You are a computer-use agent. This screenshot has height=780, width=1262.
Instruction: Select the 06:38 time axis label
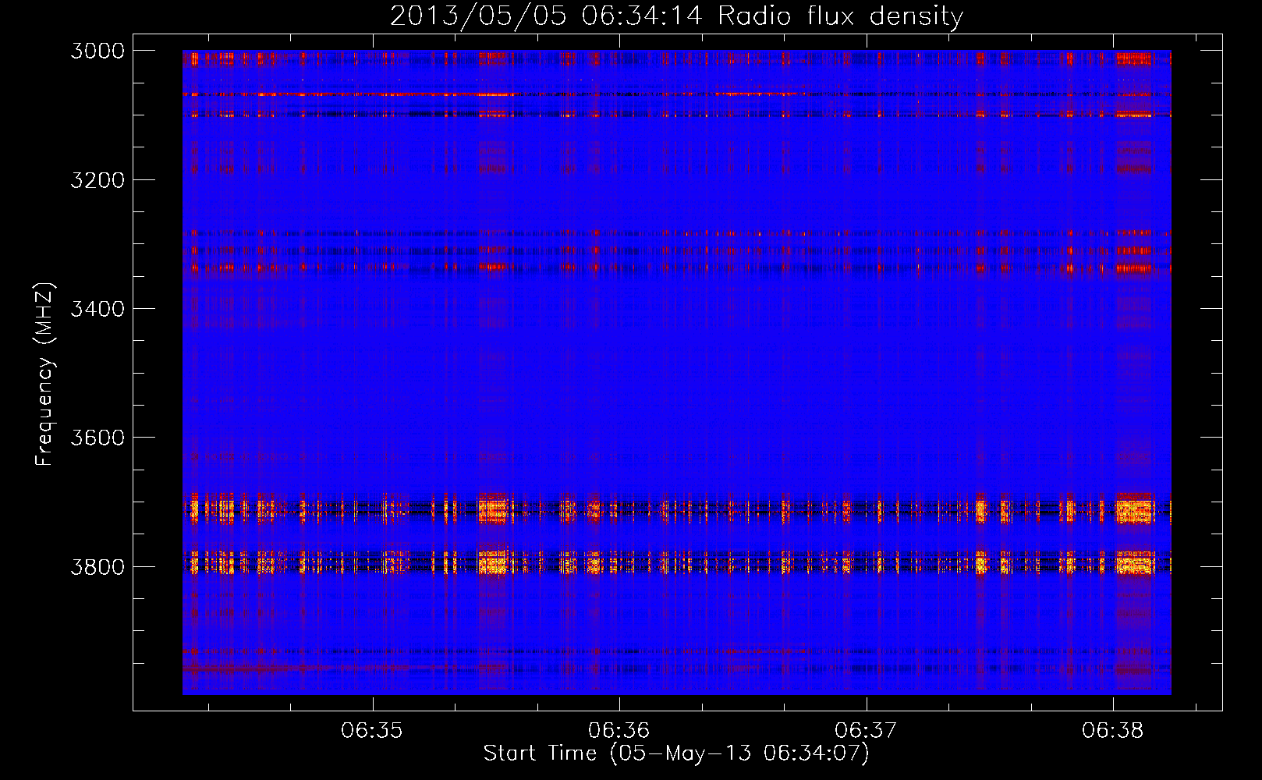[1112, 730]
